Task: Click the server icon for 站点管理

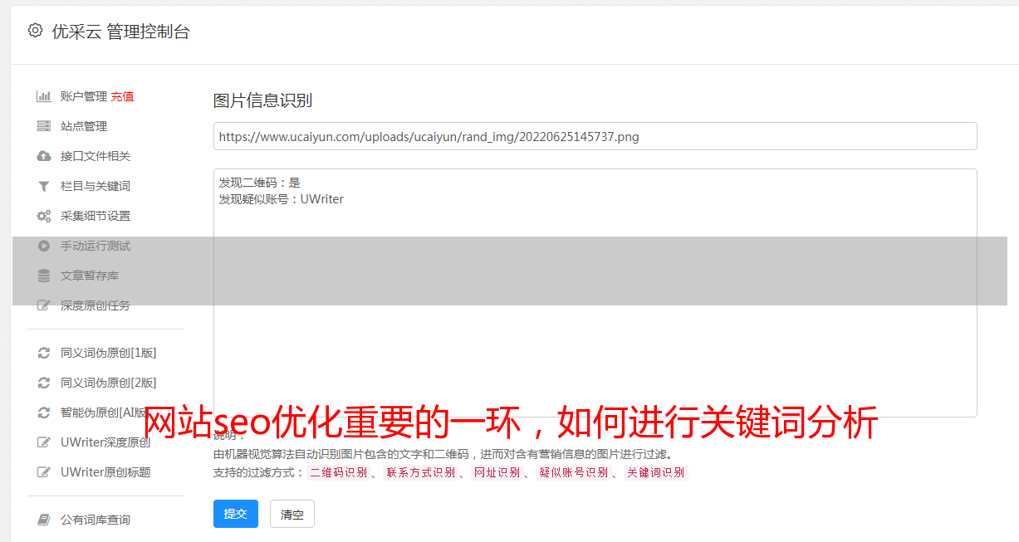Action: pyautogui.click(x=44, y=126)
